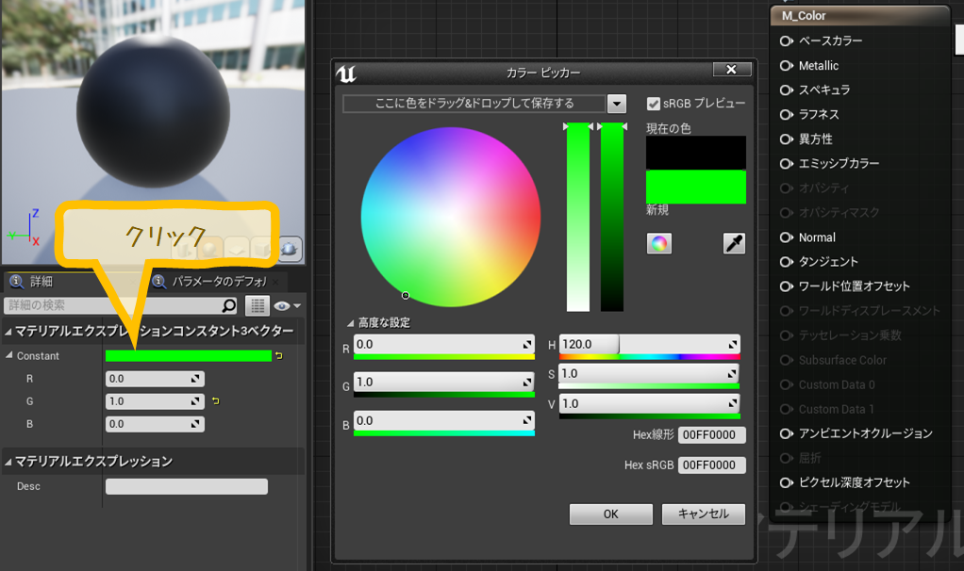Click the Details B value field
The height and width of the screenshot is (571, 964).
[155, 424]
